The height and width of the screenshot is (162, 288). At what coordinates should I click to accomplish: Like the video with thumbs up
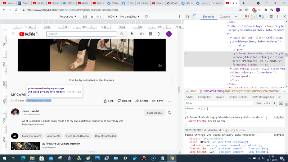coord(108,101)
